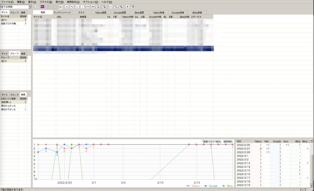Switch to the Yahoo詳細 tab

coord(159,13)
